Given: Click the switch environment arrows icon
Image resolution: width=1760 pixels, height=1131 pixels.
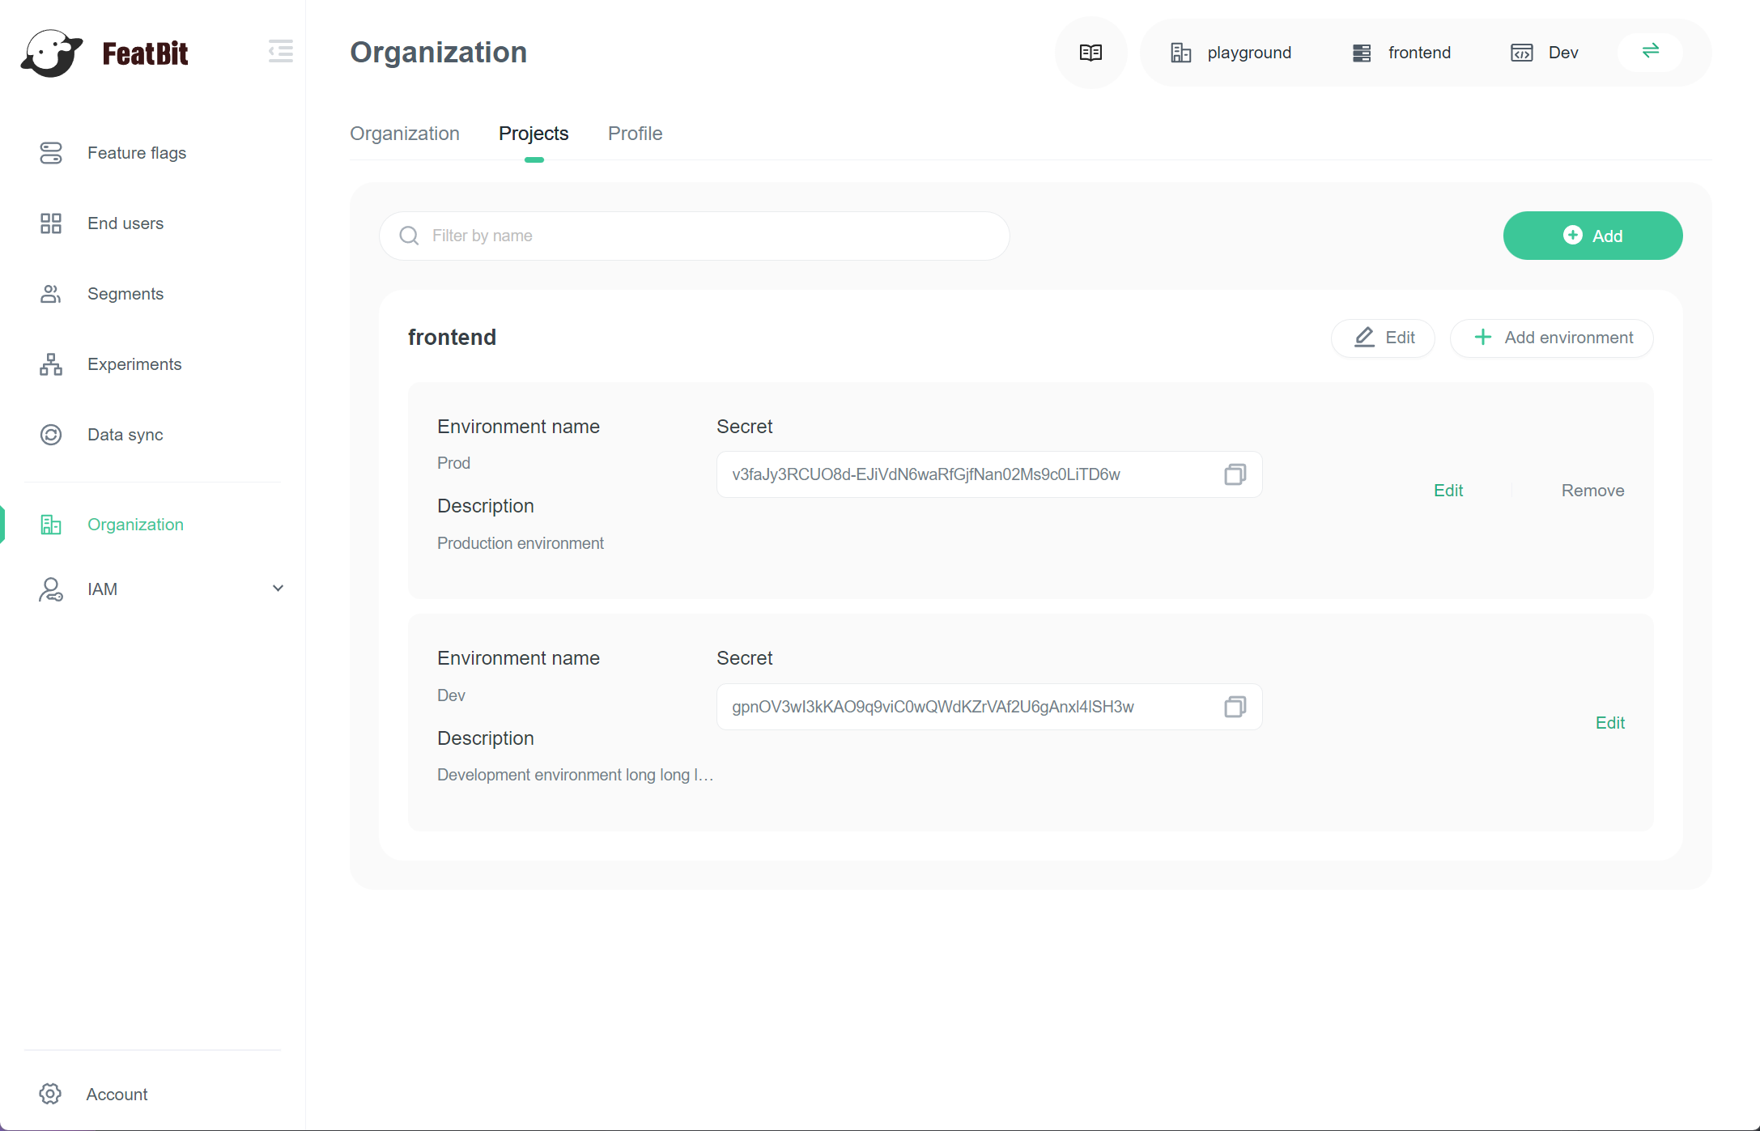Looking at the screenshot, I should [1650, 52].
